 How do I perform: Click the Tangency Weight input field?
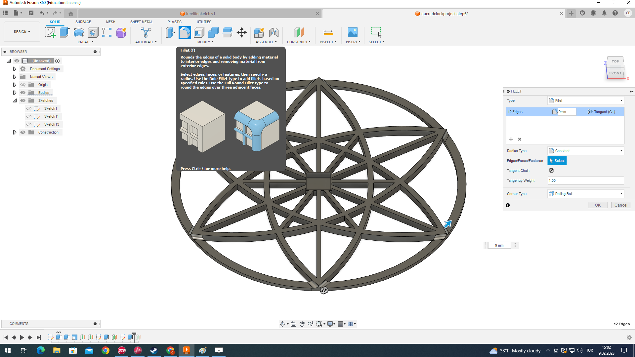coord(585,180)
